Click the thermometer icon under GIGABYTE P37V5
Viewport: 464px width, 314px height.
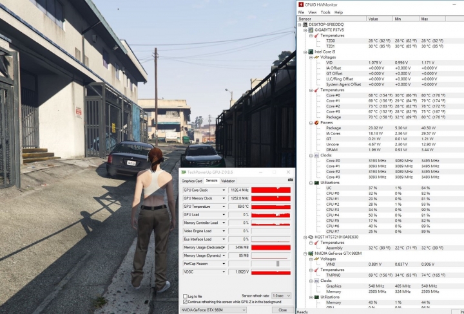click(x=316, y=35)
